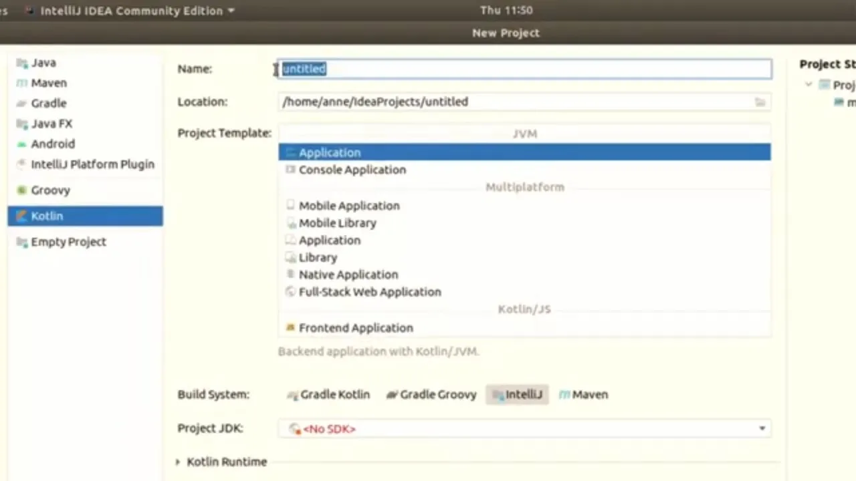Image resolution: width=856 pixels, height=481 pixels.
Task: Select Mobile Application template
Action: (x=524, y=206)
